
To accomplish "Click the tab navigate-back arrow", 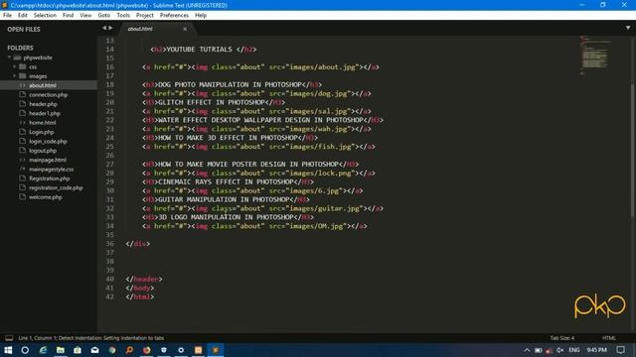I will (104, 28).
